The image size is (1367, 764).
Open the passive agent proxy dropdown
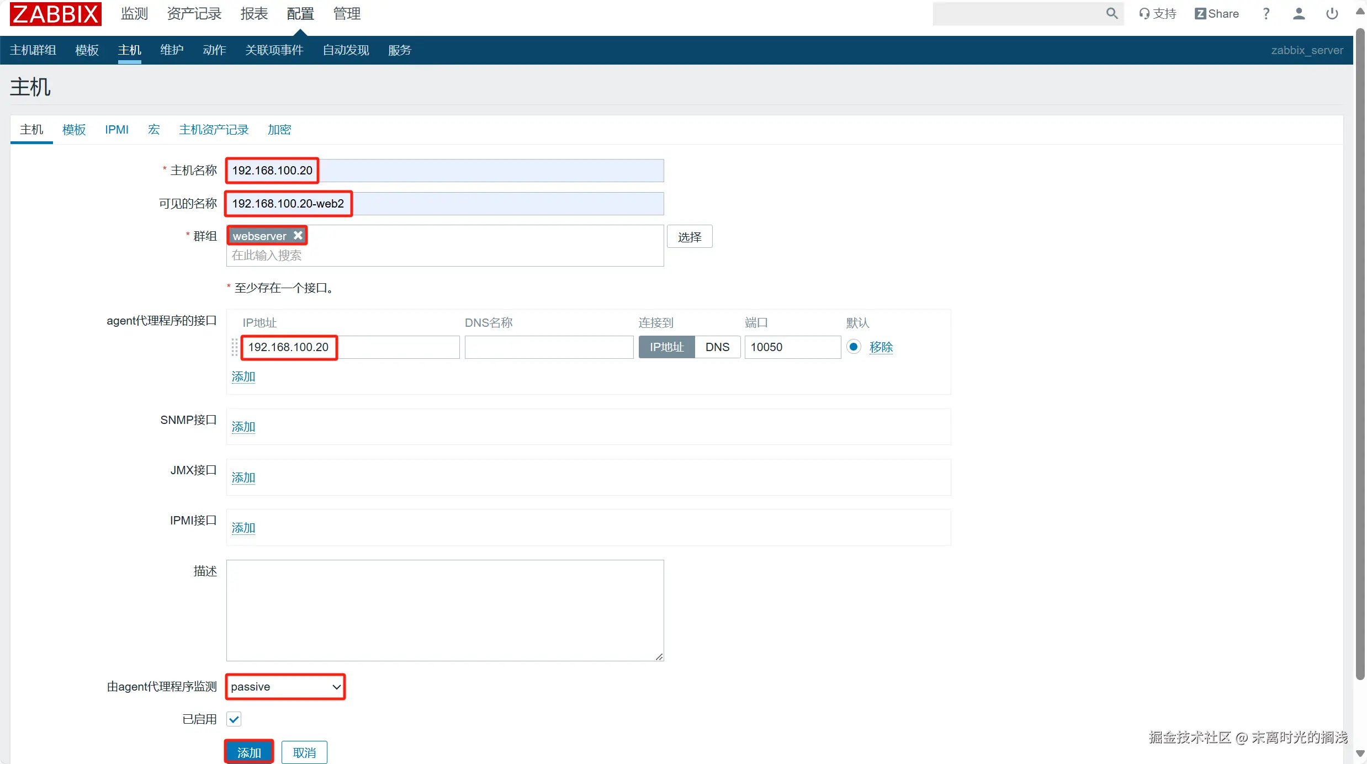(x=285, y=687)
